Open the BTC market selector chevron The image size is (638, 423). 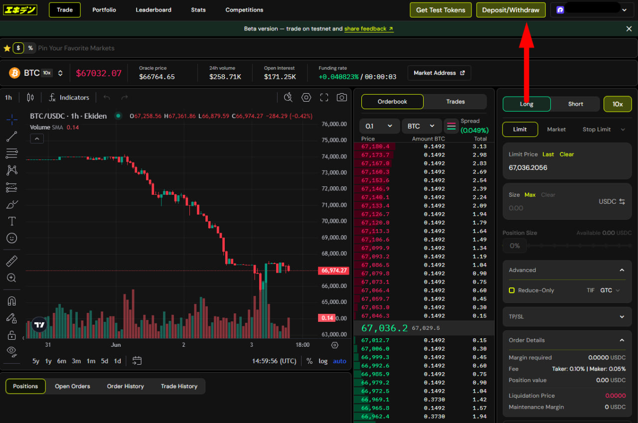(60, 73)
